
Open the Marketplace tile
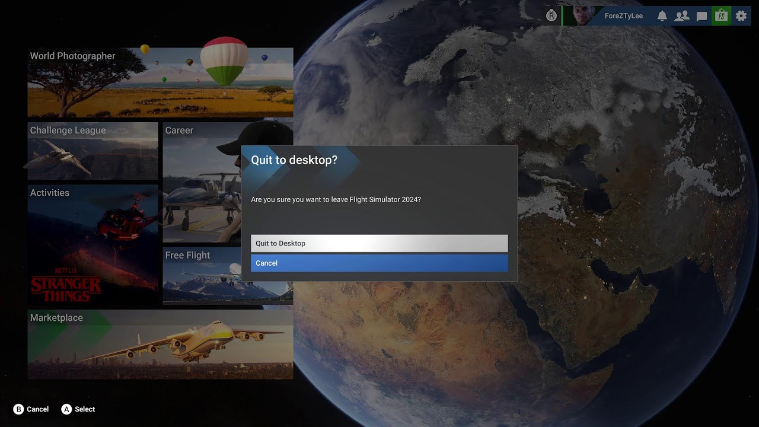(x=160, y=344)
